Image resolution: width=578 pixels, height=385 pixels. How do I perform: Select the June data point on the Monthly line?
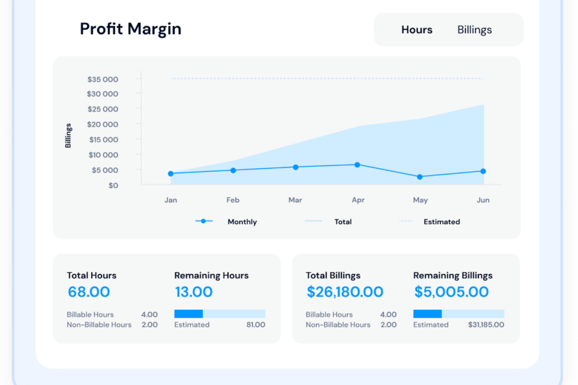483,171
